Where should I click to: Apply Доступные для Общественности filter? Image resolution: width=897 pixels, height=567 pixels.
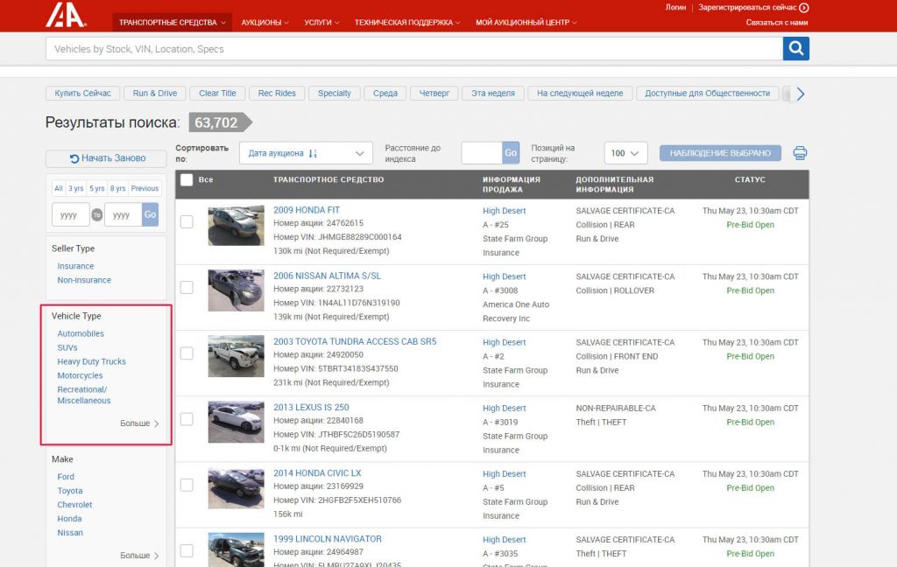[707, 93]
